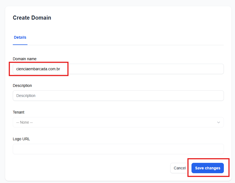Click the Logo URL input field
Image resolution: width=235 pixels, height=183 pixels.
coord(118,149)
